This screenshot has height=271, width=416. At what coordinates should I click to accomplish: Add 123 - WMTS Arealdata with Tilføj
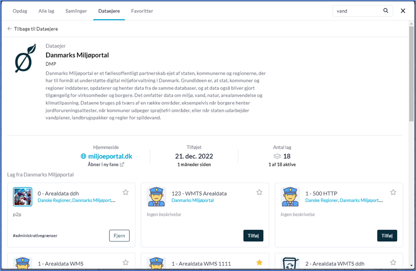pos(253,236)
